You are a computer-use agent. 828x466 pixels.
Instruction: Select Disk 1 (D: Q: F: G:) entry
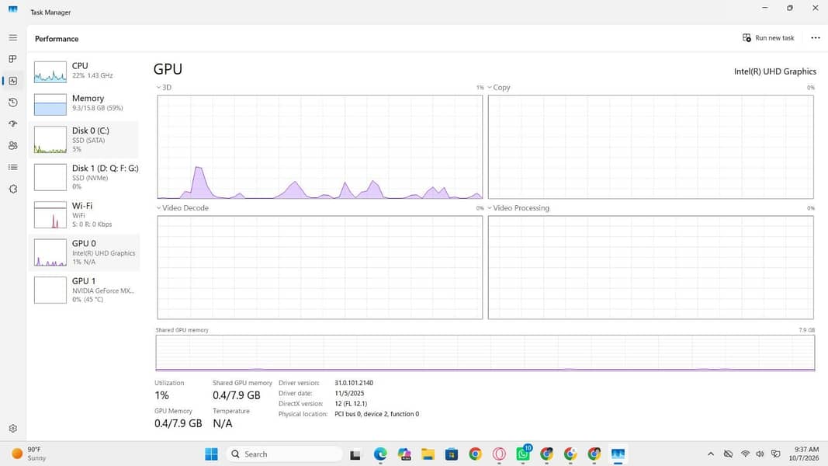[x=84, y=178]
